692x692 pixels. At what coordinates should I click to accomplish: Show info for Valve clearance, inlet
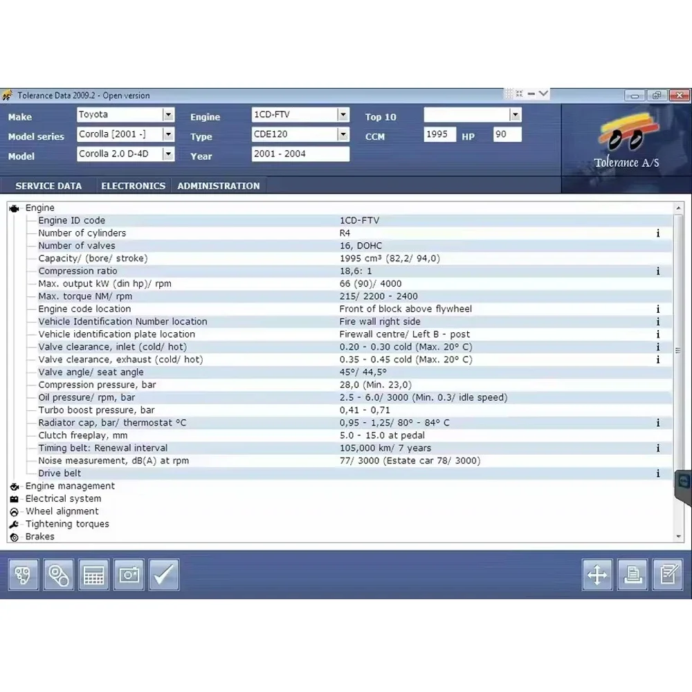point(658,347)
